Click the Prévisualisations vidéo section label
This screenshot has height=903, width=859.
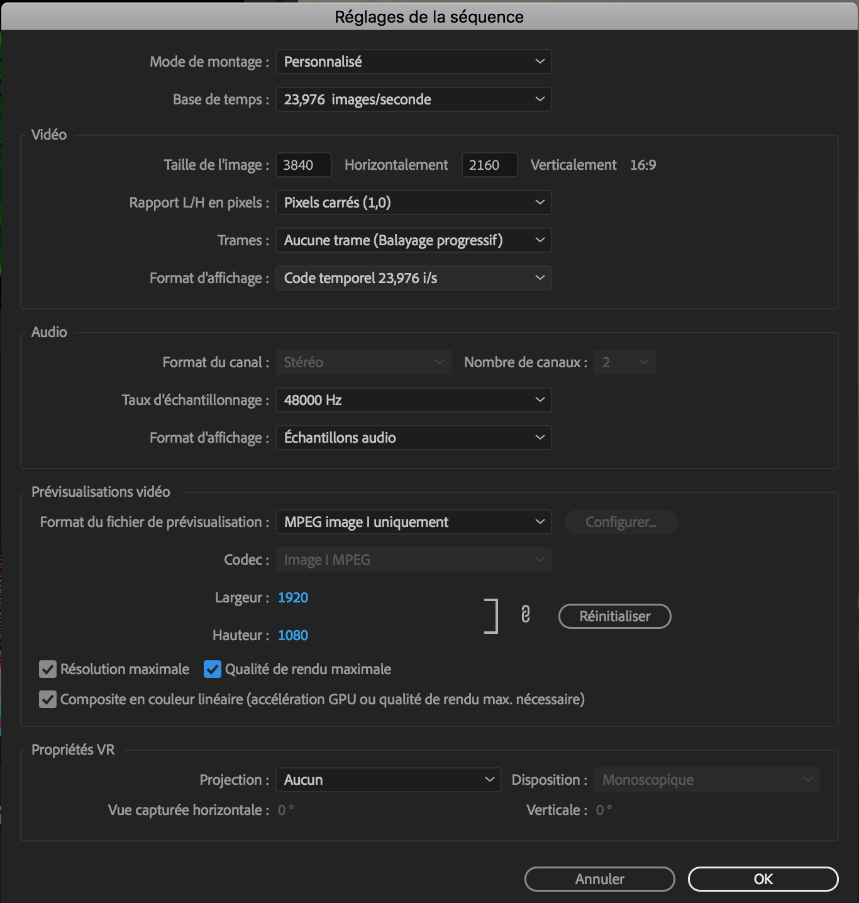click(x=101, y=492)
